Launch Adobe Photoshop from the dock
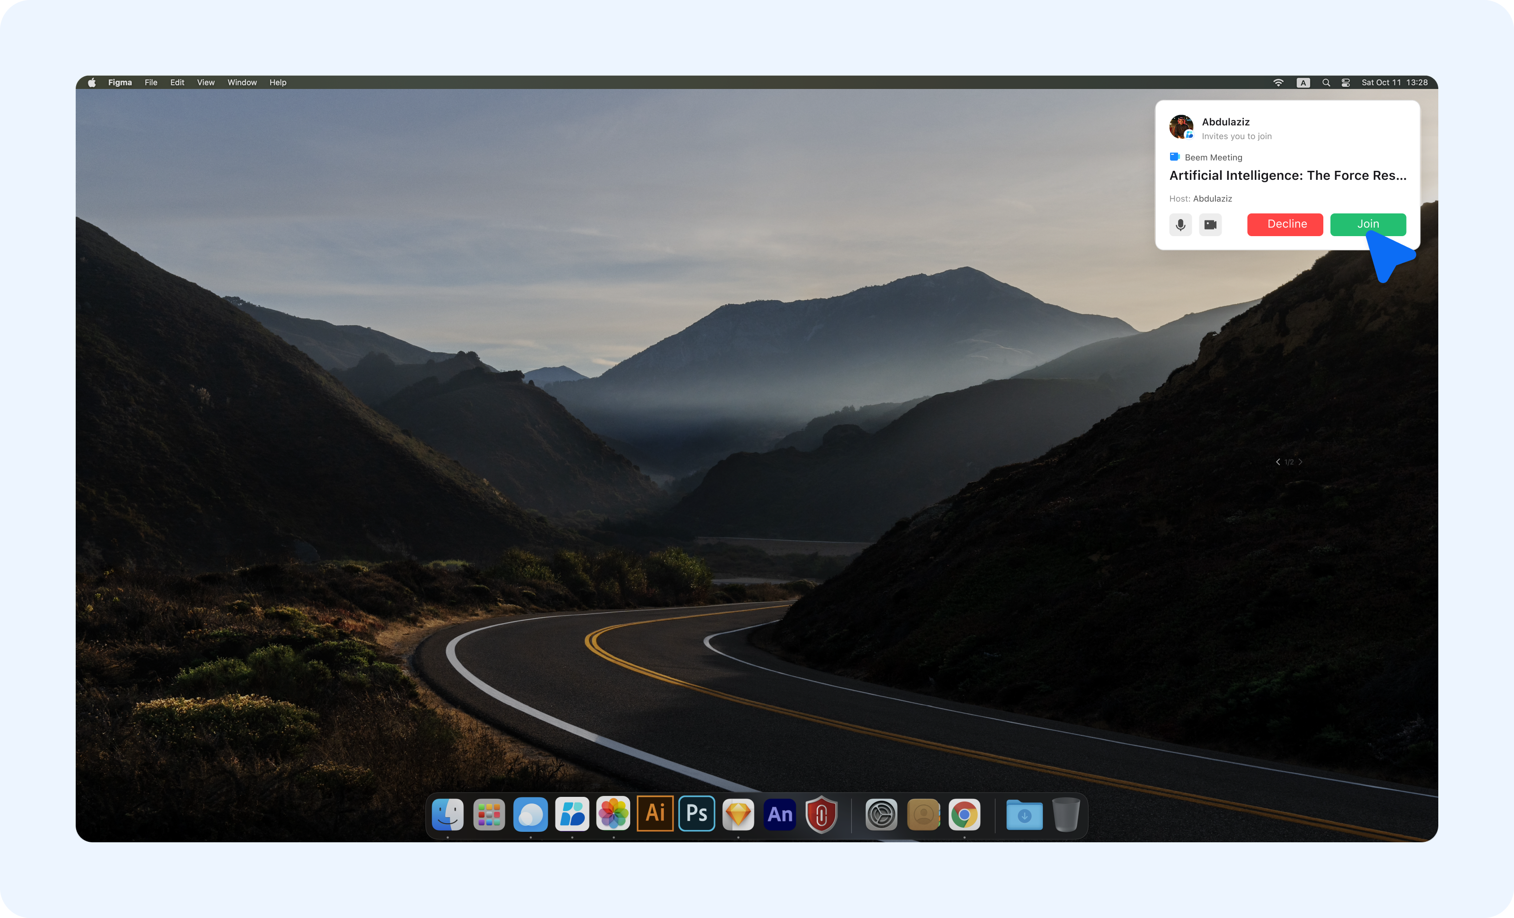The width and height of the screenshot is (1514, 918). tap(696, 813)
